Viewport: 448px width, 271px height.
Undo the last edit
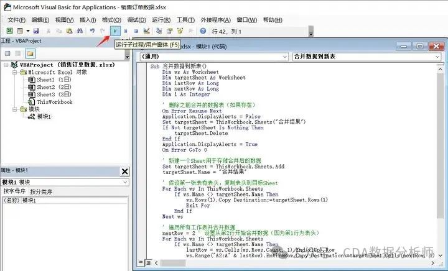pyautogui.click(x=92, y=31)
